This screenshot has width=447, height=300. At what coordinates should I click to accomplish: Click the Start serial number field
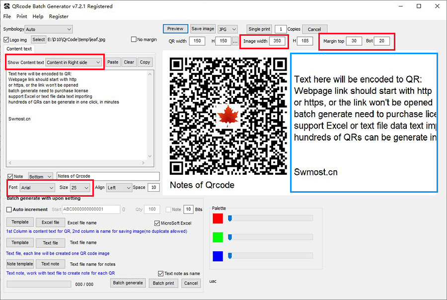click(x=91, y=209)
